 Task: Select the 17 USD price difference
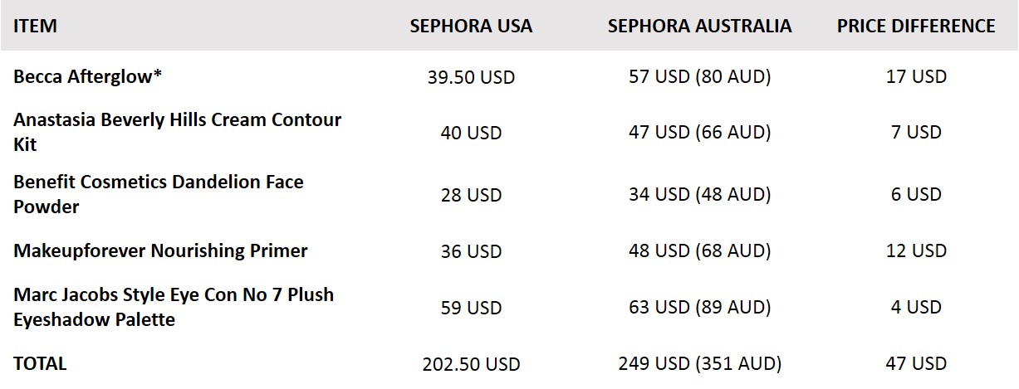(x=916, y=77)
